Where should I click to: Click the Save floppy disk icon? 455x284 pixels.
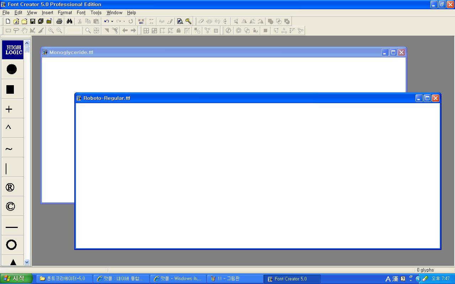coord(32,21)
